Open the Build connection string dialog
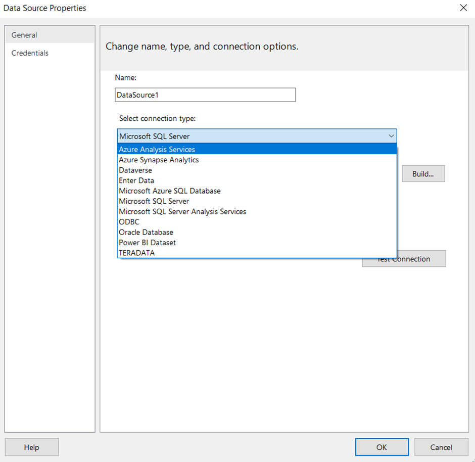The image size is (475, 462). coord(423,173)
